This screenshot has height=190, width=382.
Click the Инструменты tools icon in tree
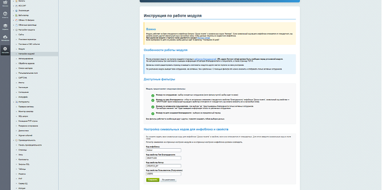16,102
